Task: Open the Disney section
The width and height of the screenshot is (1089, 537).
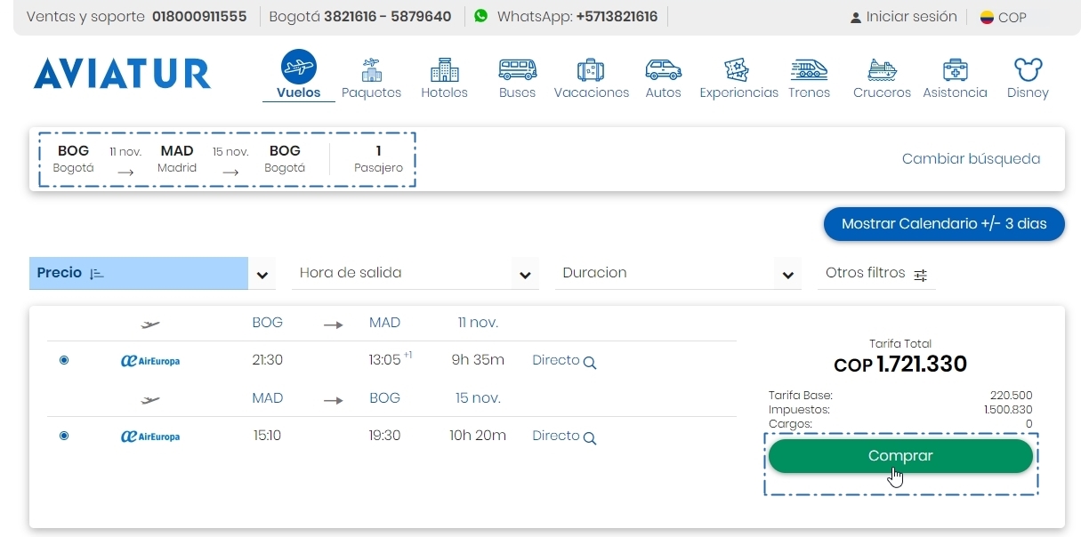Action: (x=1028, y=78)
